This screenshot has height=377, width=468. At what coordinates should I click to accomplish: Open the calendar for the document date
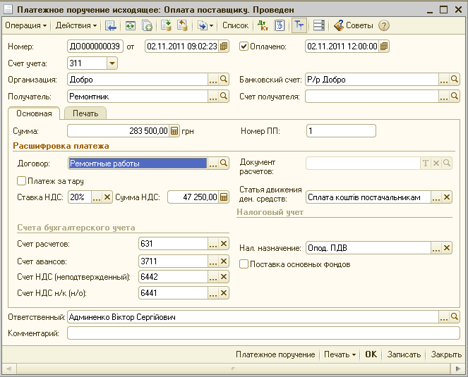pos(224,47)
